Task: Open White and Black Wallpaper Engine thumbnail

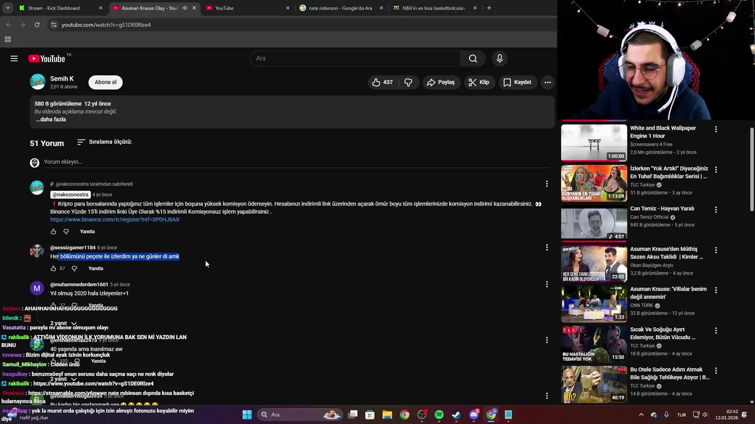Action: pos(594,143)
